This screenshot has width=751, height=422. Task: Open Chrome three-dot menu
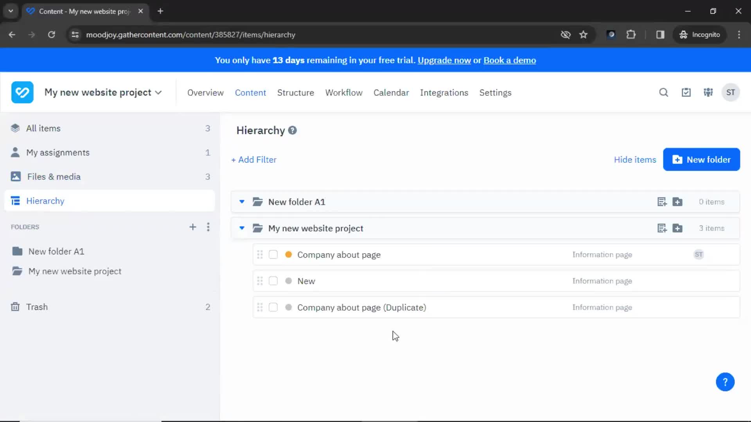pos(739,35)
